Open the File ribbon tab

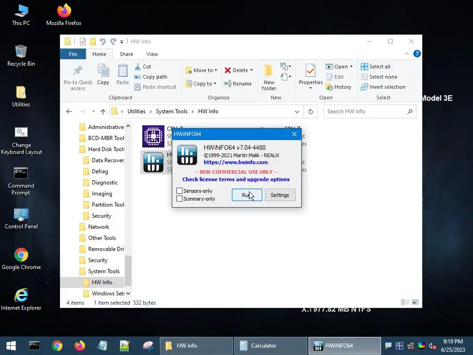(73, 54)
